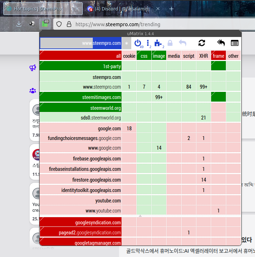Click the uMatrix power toggle icon
Screen dimensions: 255x257
tap(138, 43)
